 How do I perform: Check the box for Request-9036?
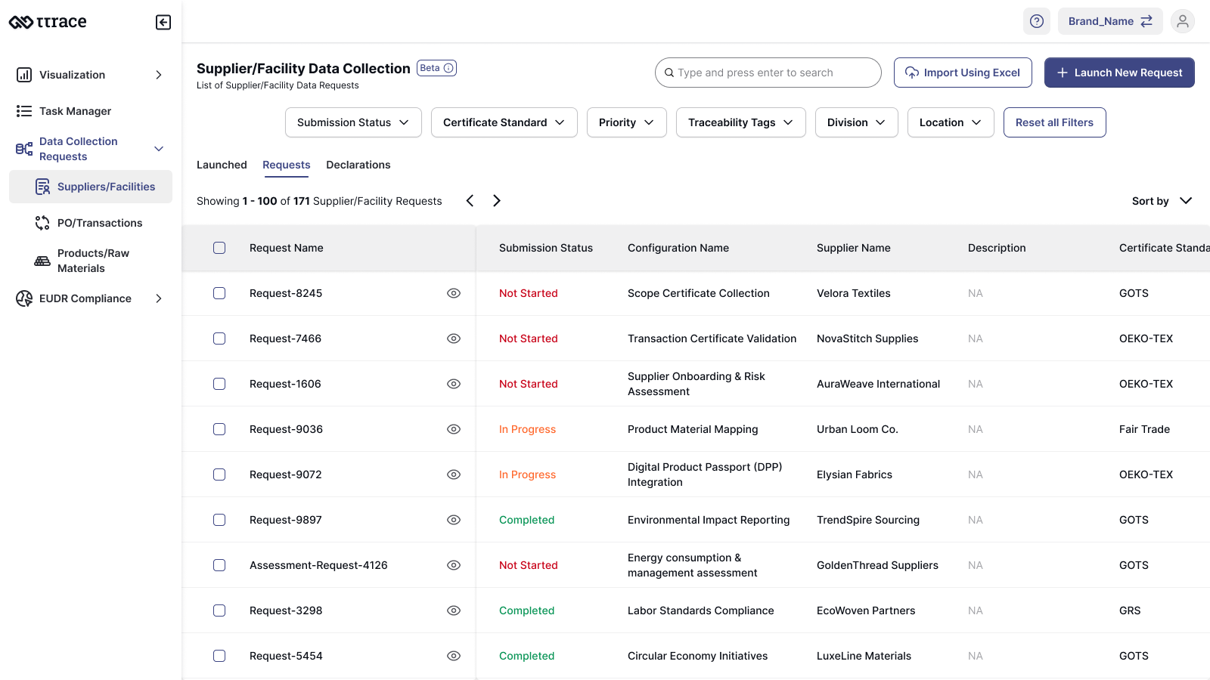(x=219, y=429)
